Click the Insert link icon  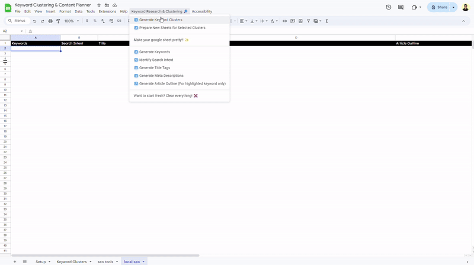coord(284,21)
